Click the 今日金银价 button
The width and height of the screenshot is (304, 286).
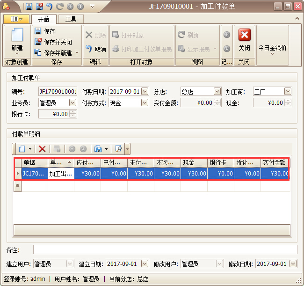pyautogui.click(x=272, y=48)
